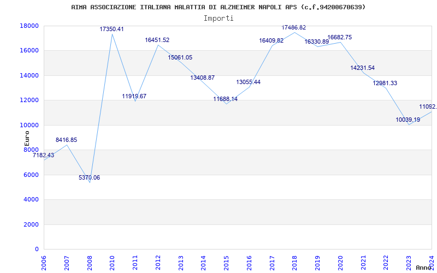Screen dimensions: 437x273
Task: Click the x-axis year label 2022
Action: click(x=386, y=263)
